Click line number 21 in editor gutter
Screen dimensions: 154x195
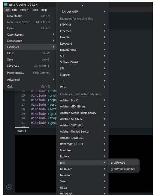pos(23,123)
